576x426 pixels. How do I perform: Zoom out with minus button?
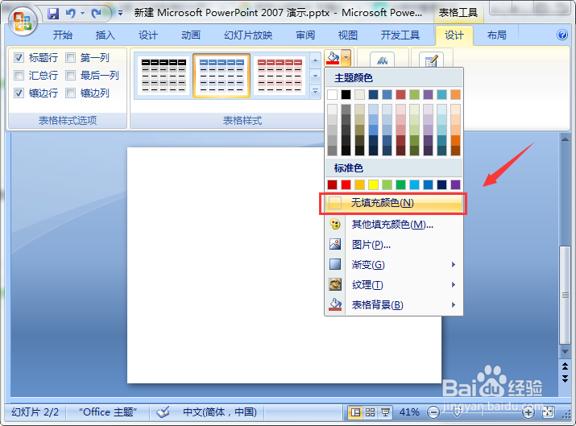point(433,412)
